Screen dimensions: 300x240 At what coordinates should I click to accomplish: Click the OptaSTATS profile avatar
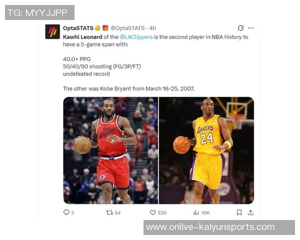(x=52, y=32)
